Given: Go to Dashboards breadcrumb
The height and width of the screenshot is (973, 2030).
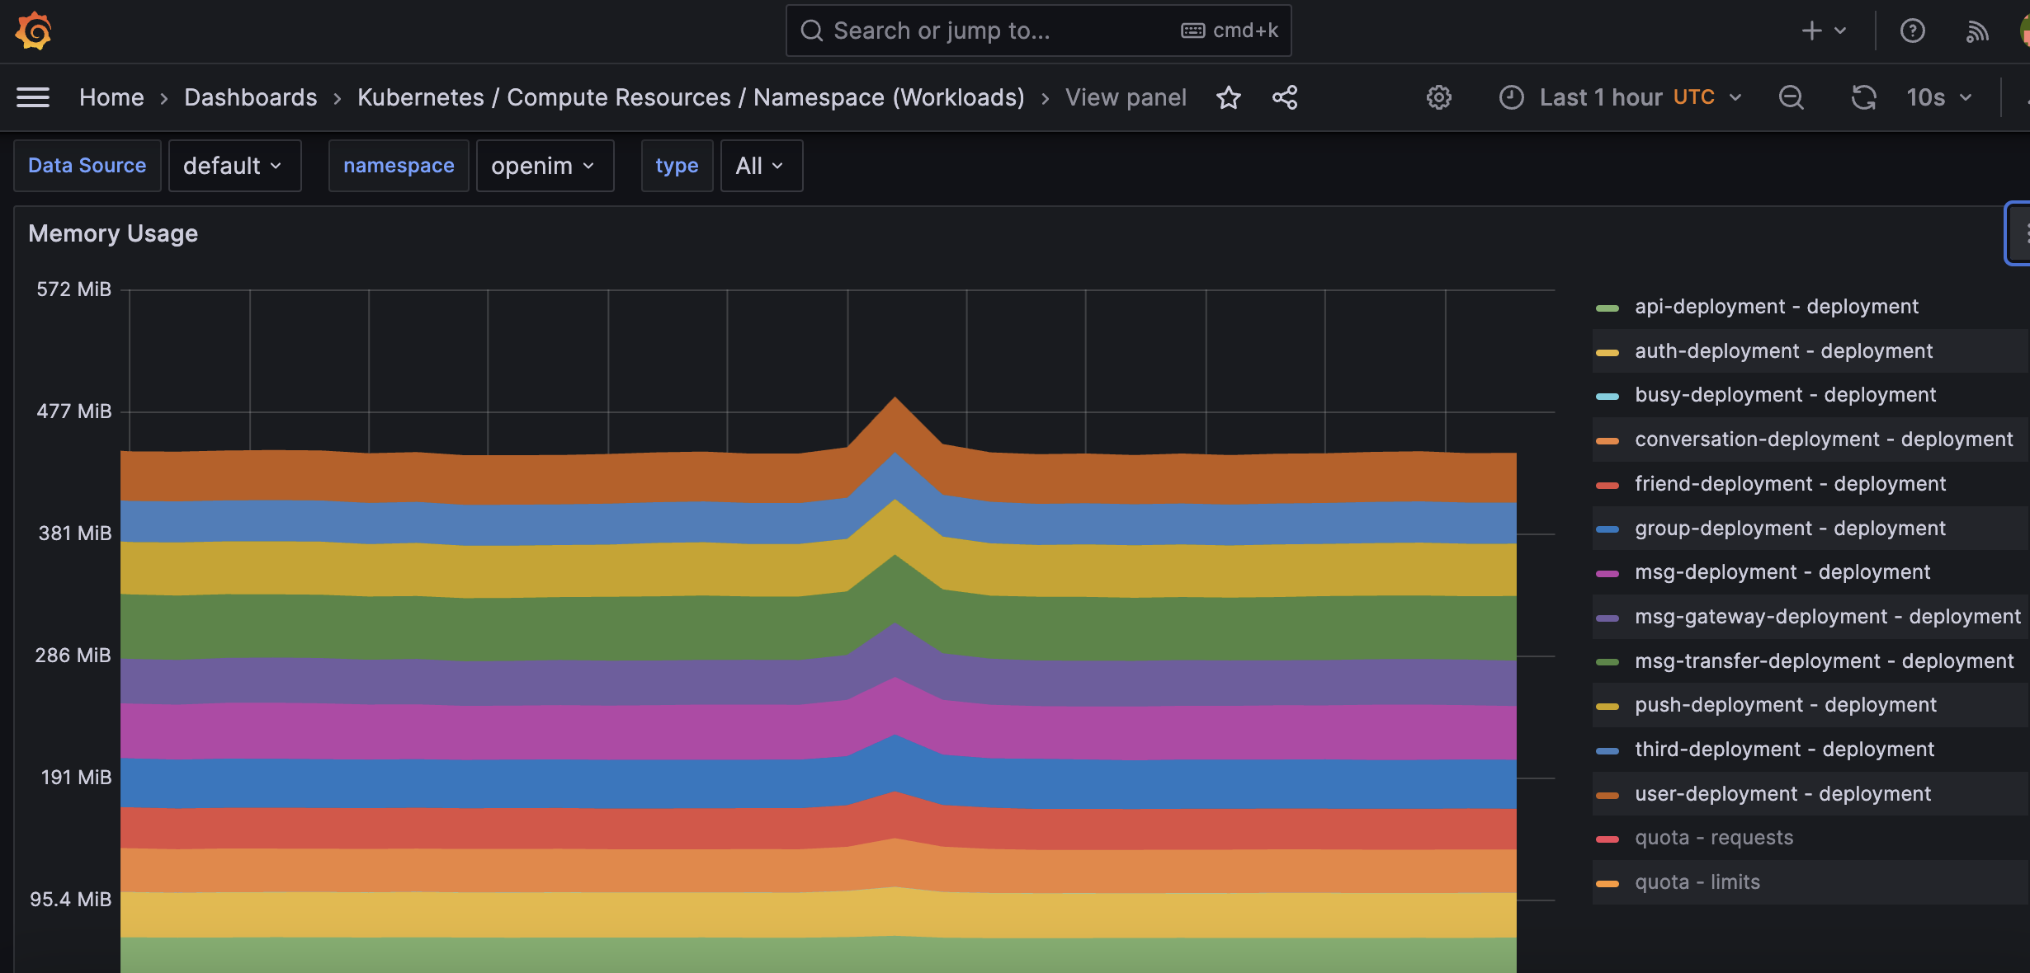Looking at the screenshot, I should click(x=250, y=97).
